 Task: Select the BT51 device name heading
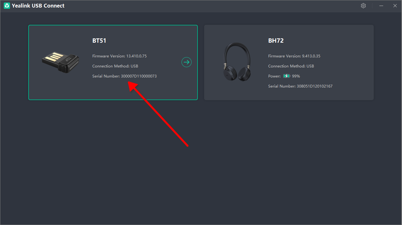coord(99,40)
